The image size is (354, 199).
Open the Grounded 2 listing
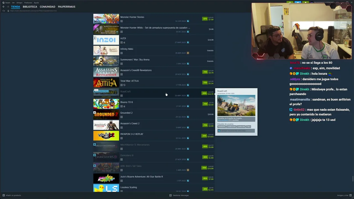coord(154,114)
